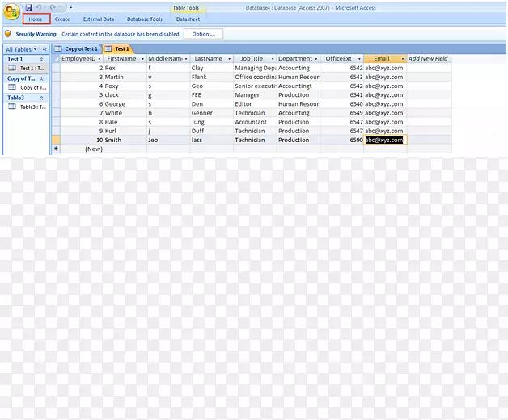Open the Home ribbon tab
The width and height of the screenshot is (508, 420).
[x=36, y=19]
